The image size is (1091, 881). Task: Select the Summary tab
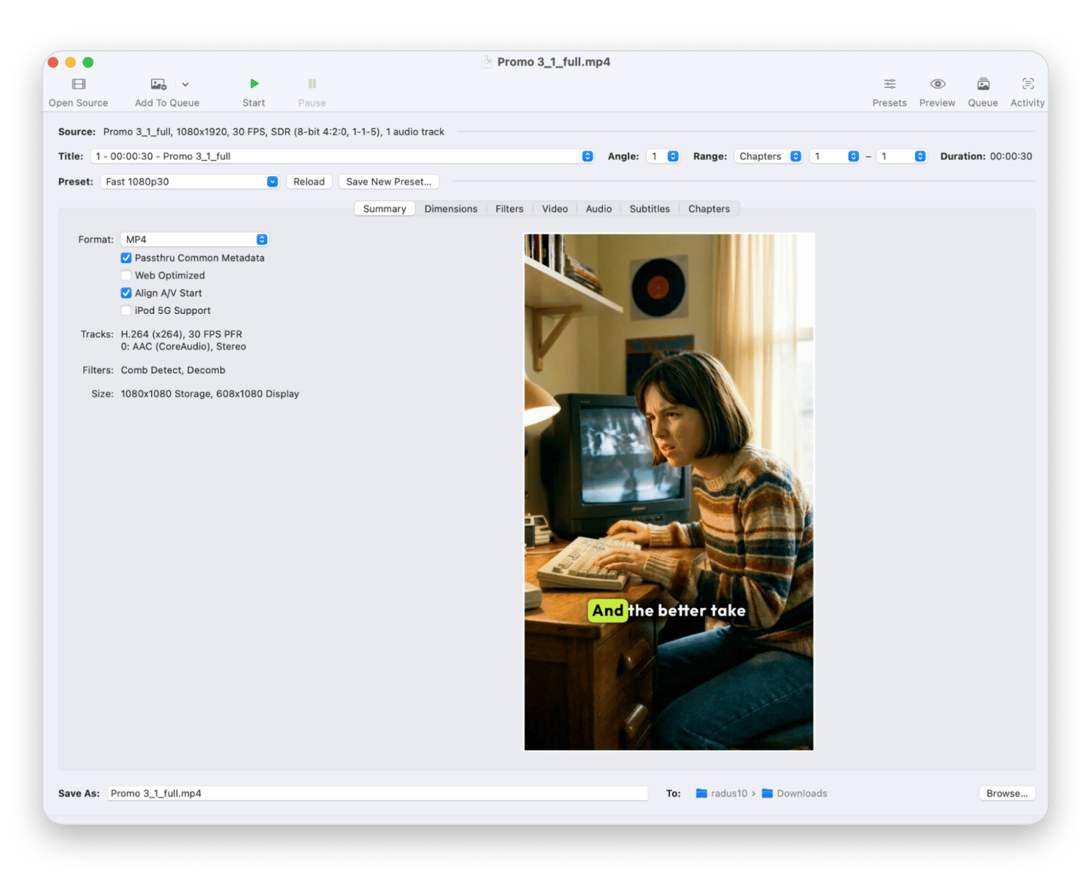tap(385, 208)
